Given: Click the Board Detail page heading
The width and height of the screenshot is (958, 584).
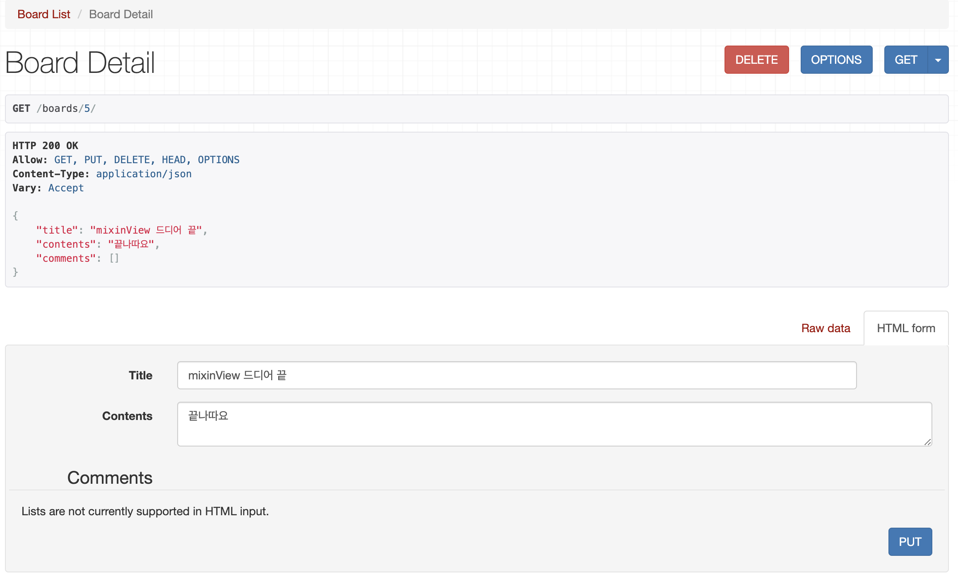Looking at the screenshot, I should click(80, 63).
